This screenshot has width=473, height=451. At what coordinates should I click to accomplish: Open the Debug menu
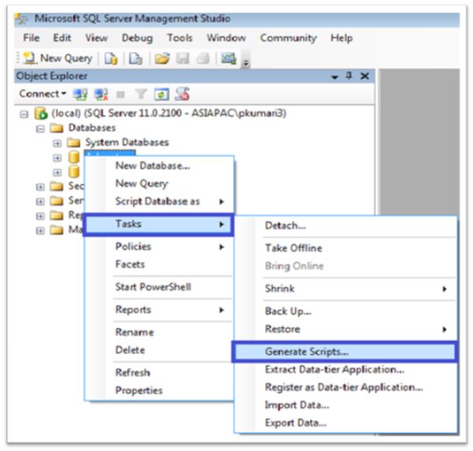[137, 39]
